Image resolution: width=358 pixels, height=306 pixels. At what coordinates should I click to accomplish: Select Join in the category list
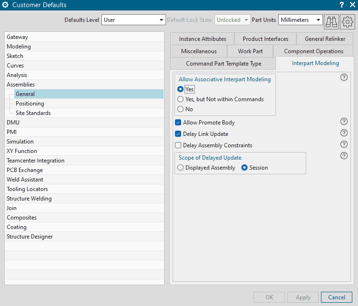84,208
